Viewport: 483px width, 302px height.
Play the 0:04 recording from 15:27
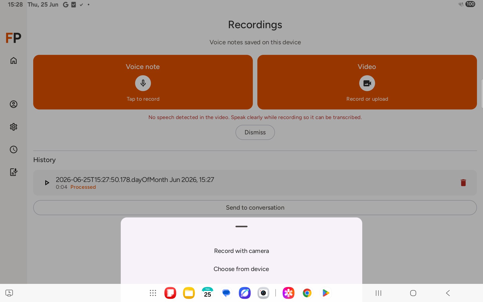pyautogui.click(x=47, y=183)
